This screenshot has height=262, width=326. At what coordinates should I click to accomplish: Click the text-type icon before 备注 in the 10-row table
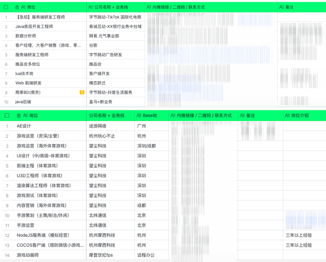point(282,7)
